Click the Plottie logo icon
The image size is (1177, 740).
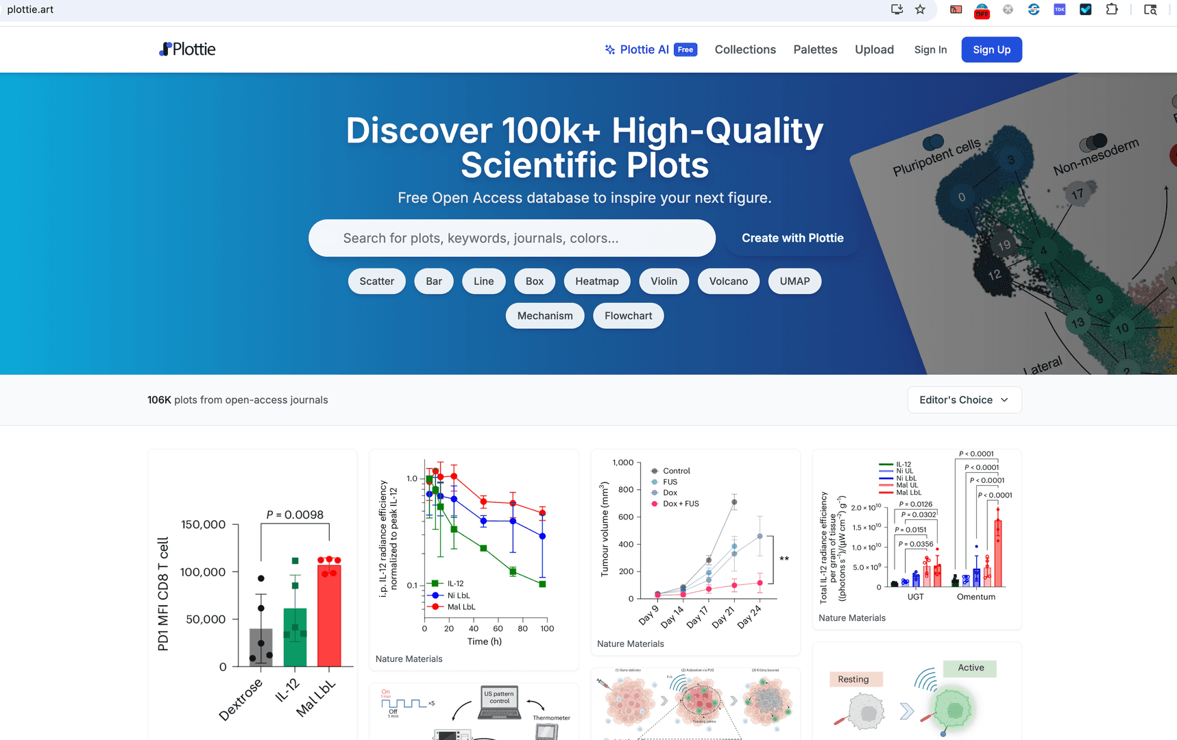tap(165, 49)
